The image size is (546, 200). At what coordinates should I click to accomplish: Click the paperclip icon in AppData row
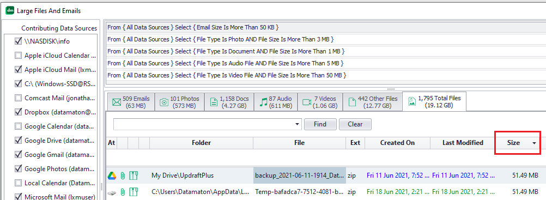tap(123, 192)
